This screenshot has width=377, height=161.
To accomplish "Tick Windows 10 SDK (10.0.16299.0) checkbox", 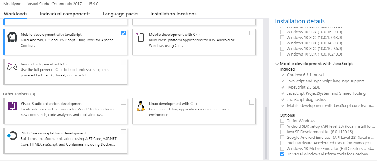I will point(283,32).
